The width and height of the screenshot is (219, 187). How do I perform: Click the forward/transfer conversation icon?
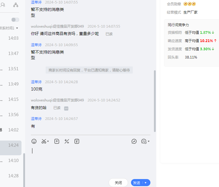[x=134, y=141]
